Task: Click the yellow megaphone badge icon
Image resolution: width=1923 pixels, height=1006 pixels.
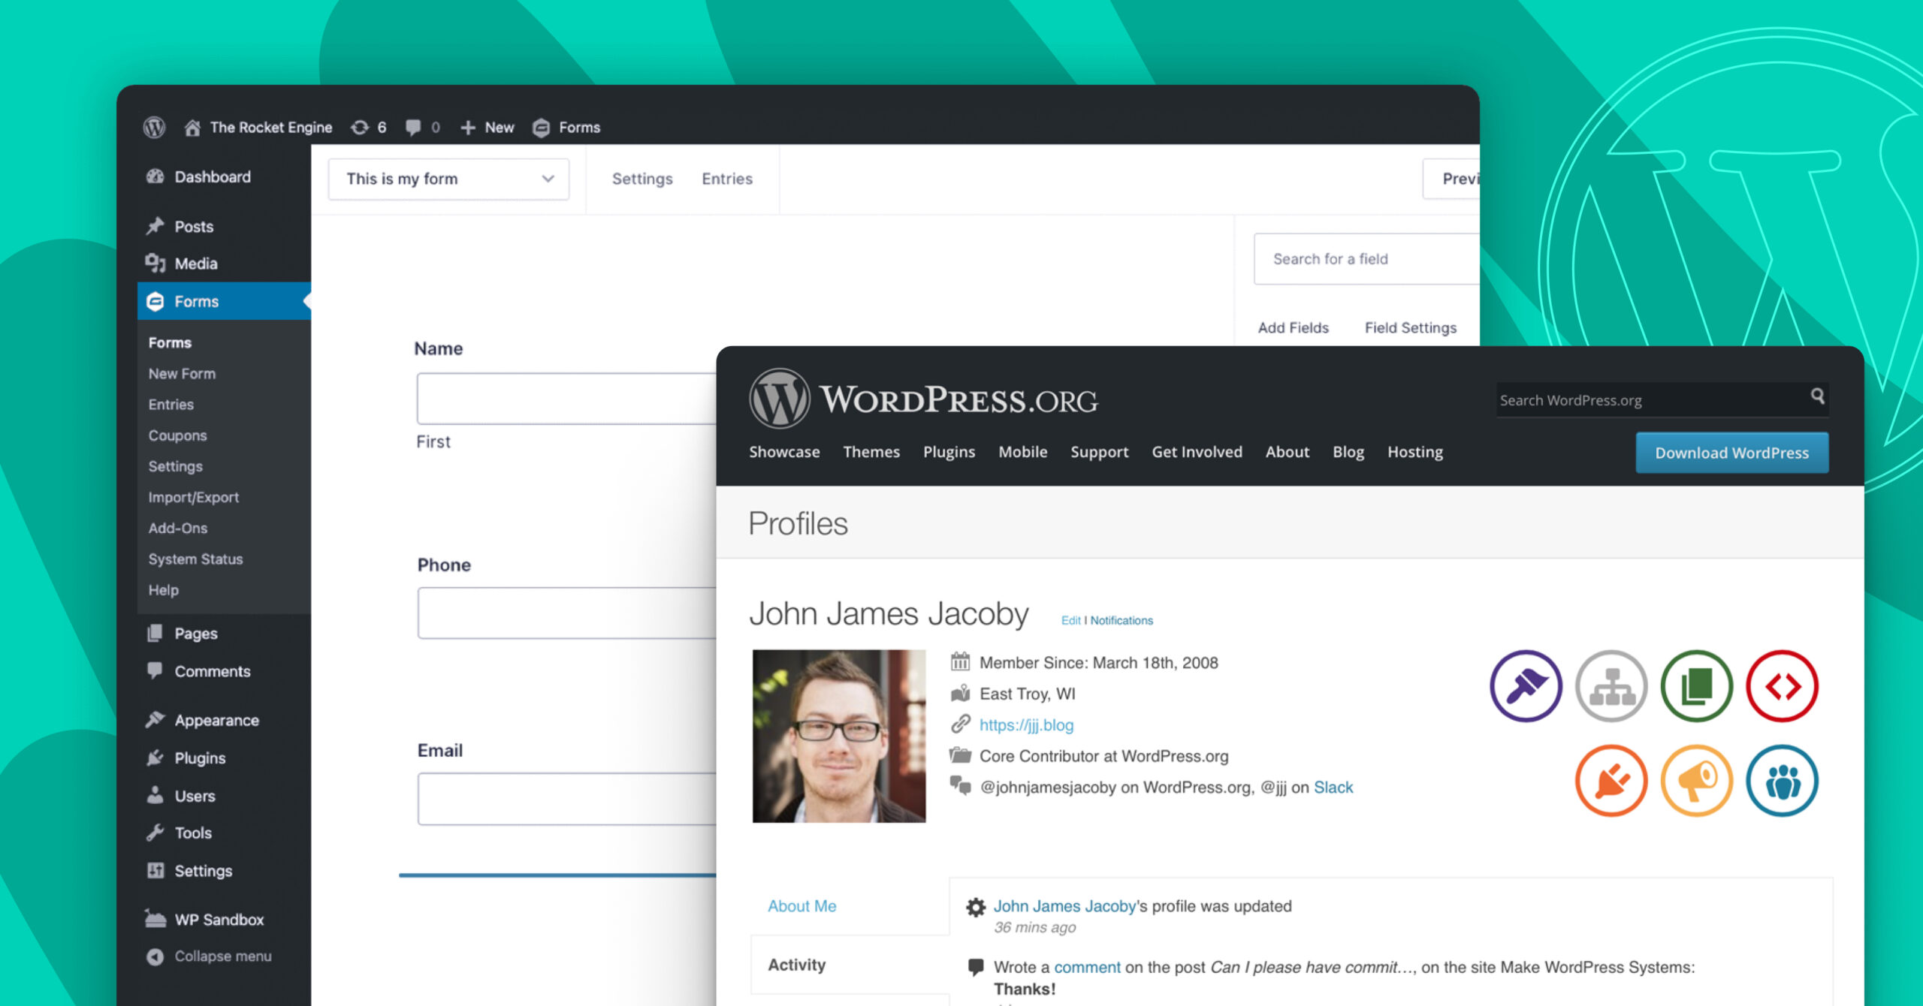Action: (1696, 781)
